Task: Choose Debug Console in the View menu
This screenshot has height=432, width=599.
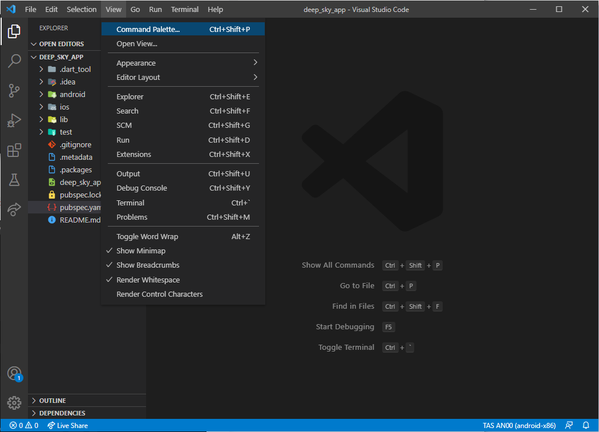Action: 183,188
